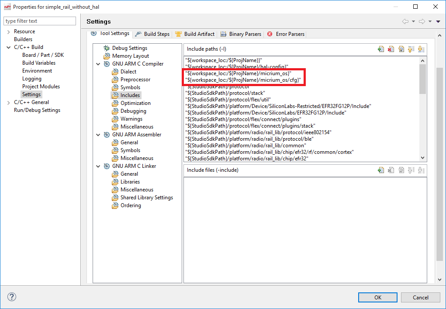This screenshot has height=309, width=446.
Task: Click Move Down icon in Include files toolbar
Action: coord(421,170)
